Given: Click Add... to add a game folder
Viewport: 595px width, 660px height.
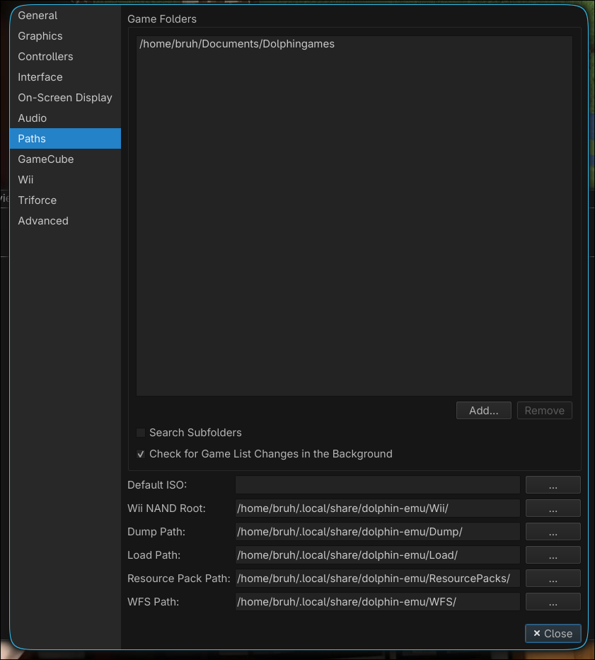Looking at the screenshot, I should 483,411.
